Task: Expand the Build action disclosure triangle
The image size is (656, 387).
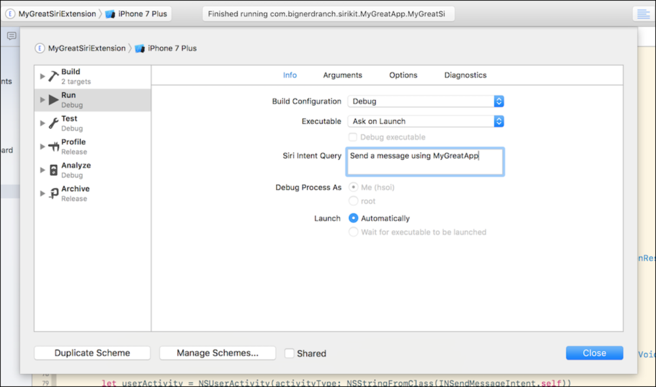Action: [x=42, y=76]
